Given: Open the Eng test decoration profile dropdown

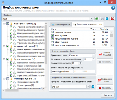Looking at the screenshot, I should [88, 87].
